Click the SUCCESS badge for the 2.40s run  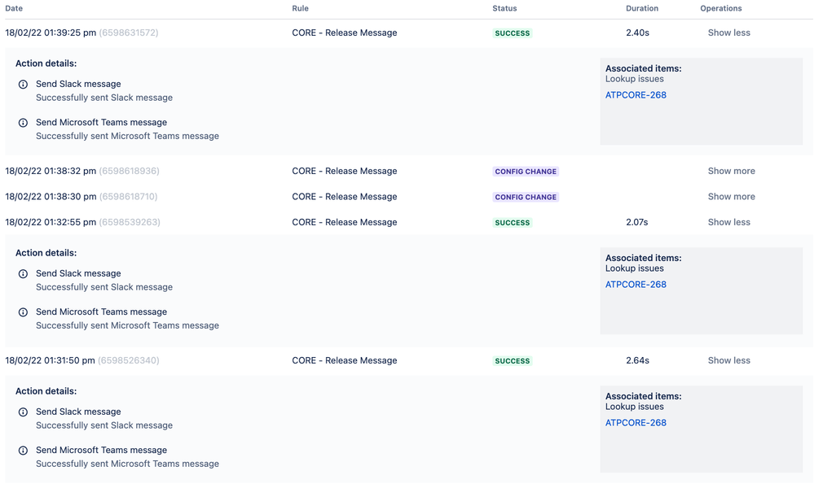pos(513,34)
